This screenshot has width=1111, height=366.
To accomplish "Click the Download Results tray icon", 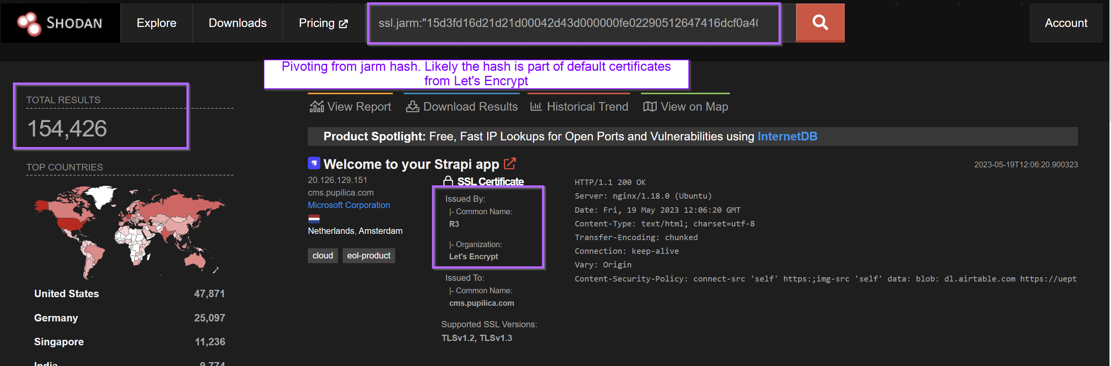I will [412, 106].
